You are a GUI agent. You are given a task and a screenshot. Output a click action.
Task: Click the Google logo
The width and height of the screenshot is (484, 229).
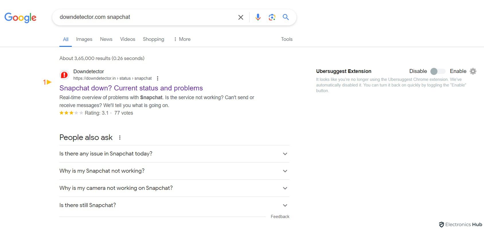20,17
